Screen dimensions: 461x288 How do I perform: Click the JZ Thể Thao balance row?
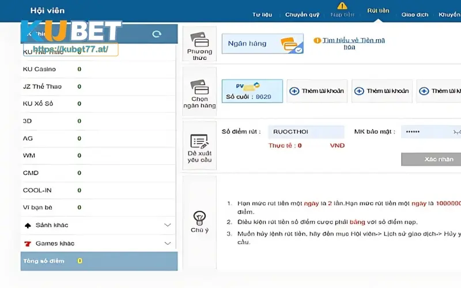(98, 87)
